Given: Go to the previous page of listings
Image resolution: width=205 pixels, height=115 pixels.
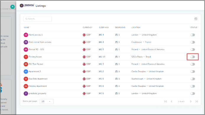Looking at the screenshot, I should coord(172,101).
